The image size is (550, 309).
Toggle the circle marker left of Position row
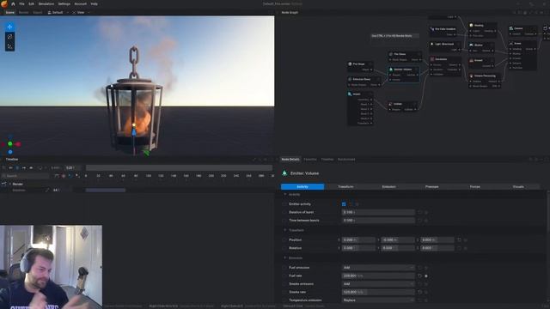[284, 240]
